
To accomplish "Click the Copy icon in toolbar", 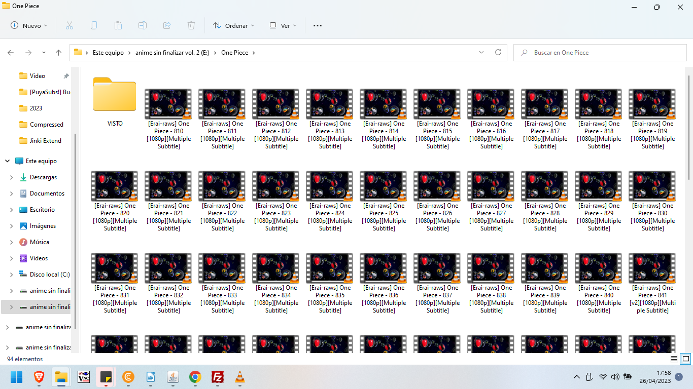I will pos(94,25).
